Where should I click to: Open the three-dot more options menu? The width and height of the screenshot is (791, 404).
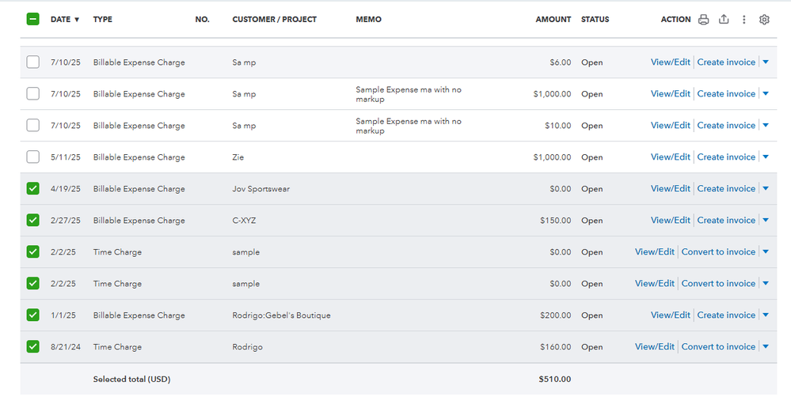coord(744,20)
